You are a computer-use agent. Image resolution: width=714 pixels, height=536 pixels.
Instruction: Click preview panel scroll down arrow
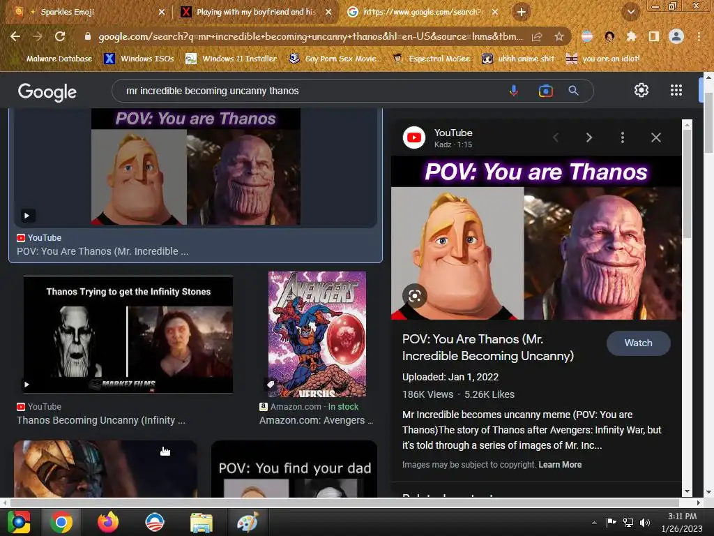[687, 491]
